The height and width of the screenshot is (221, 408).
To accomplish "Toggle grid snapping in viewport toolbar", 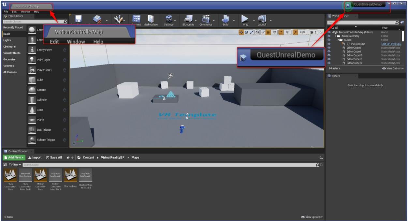I will (268, 32).
